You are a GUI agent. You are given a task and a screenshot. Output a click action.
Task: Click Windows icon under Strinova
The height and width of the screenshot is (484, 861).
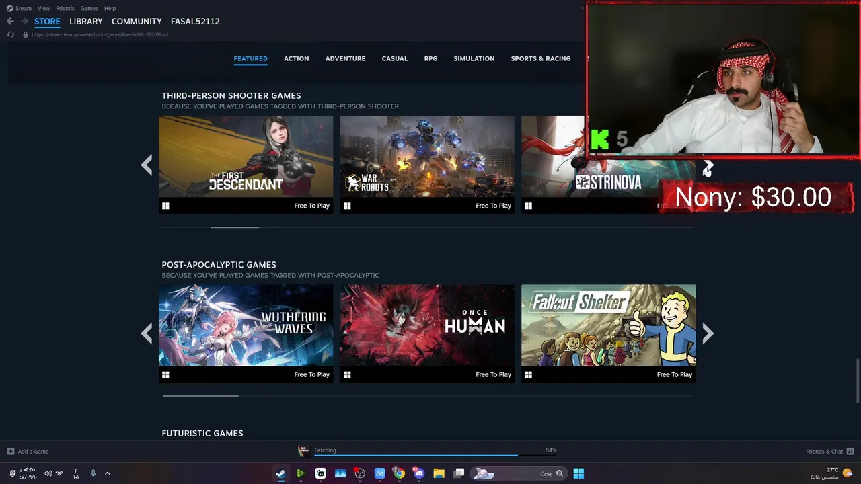pos(528,206)
